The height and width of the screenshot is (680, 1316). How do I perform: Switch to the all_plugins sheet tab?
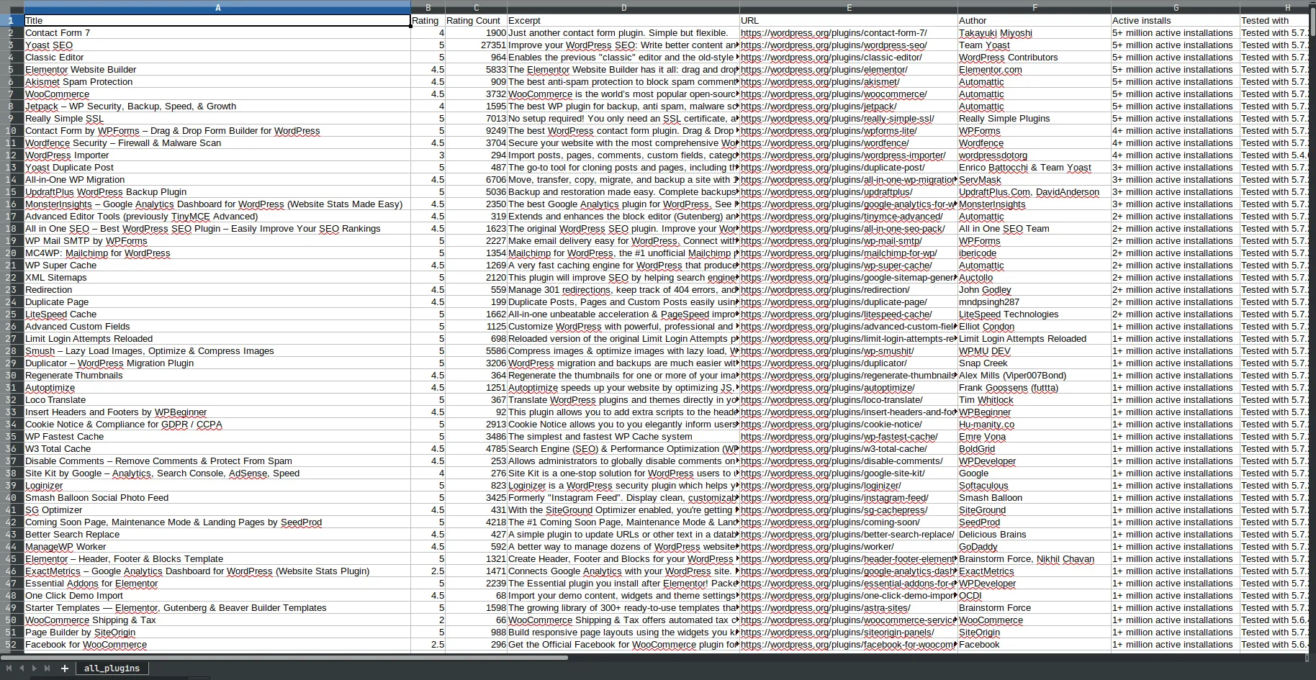coord(112,668)
